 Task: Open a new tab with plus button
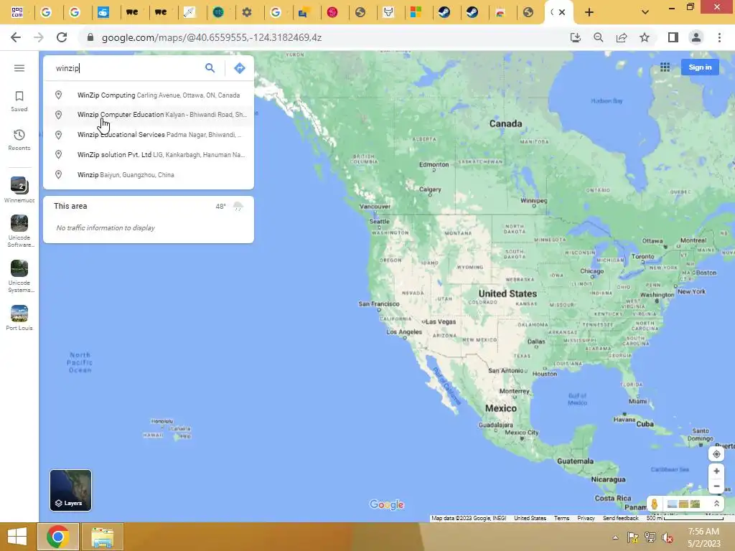point(589,13)
